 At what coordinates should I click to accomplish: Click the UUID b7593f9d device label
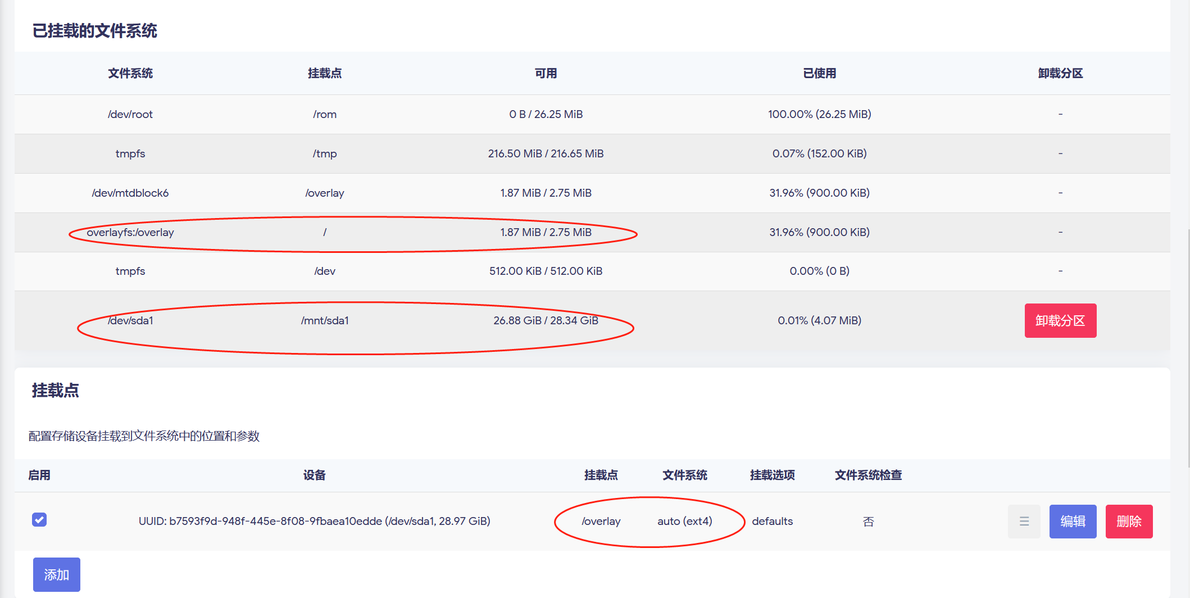315,521
